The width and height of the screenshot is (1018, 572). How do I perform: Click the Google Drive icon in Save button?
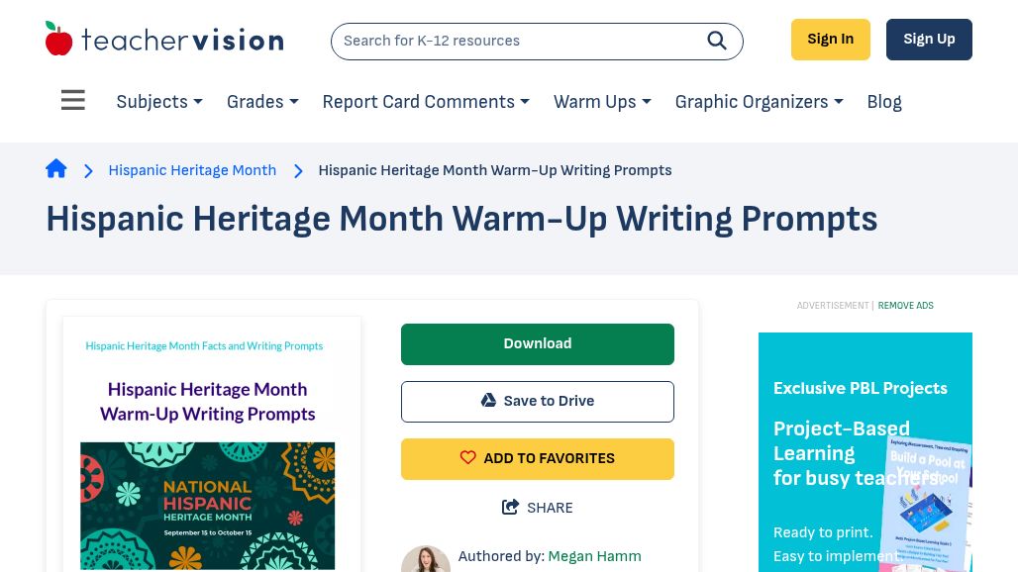(x=488, y=401)
